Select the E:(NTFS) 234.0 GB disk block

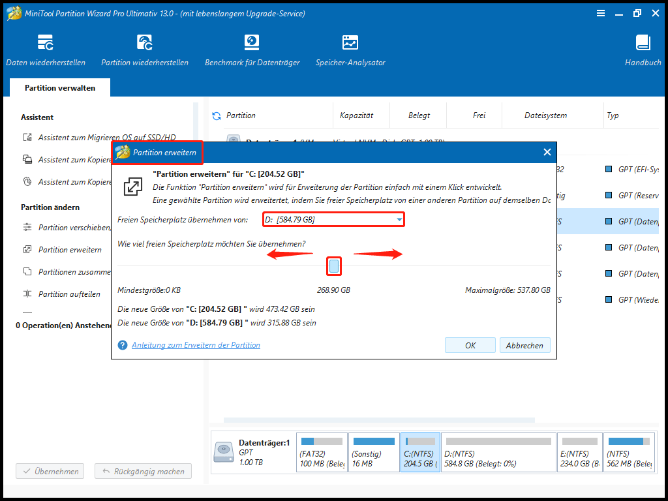coord(580,453)
